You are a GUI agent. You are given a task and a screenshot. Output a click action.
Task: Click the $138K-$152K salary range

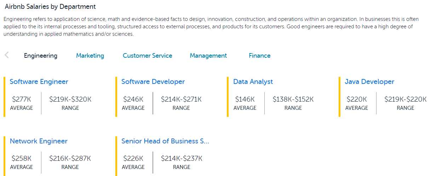click(x=293, y=100)
